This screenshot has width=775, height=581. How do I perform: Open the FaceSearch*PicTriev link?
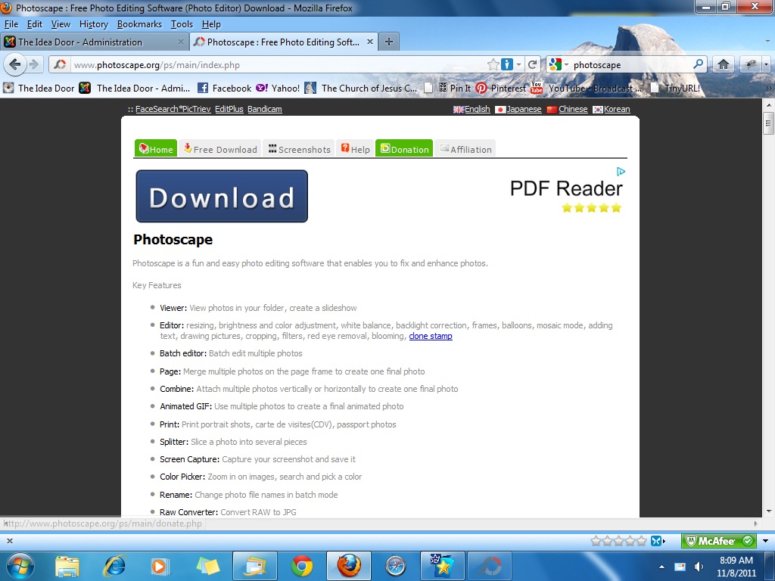point(173,109)
